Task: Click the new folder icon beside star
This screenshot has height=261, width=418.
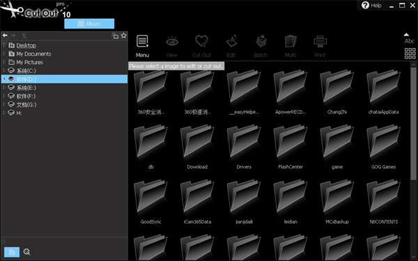Action: (x=115, y=35)
